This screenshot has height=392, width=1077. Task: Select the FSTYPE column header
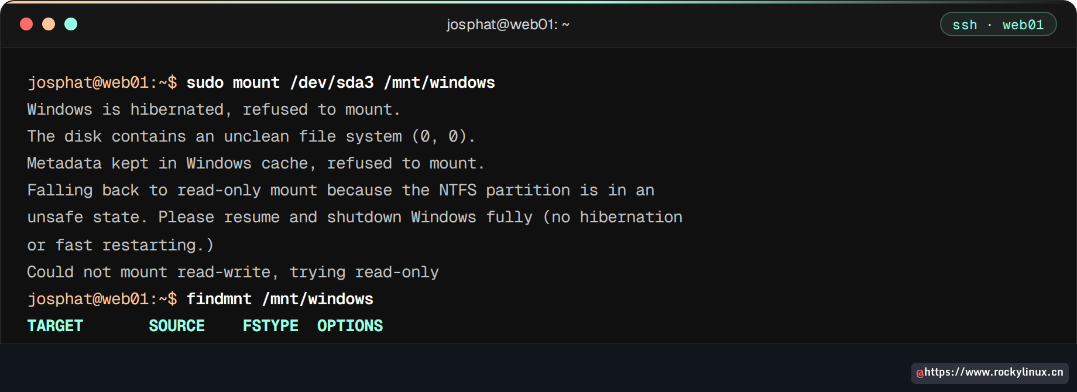(x=270, y=326)
